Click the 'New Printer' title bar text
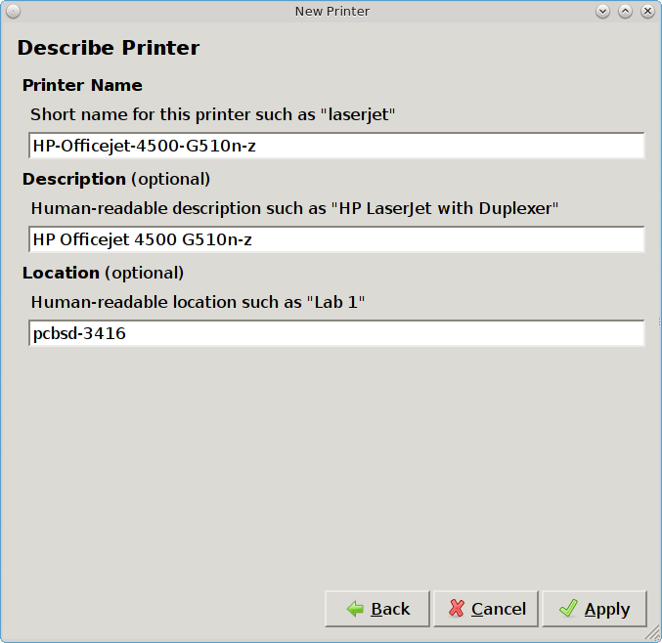This screenshot has height=643, width=662. click(x=332, y=12)
